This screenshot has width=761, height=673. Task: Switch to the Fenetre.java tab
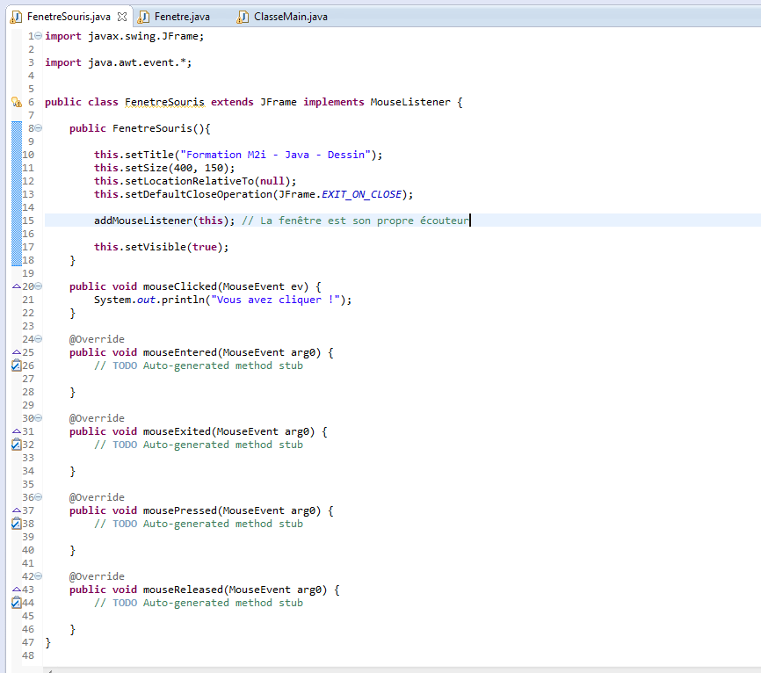(x=181, y=17)
